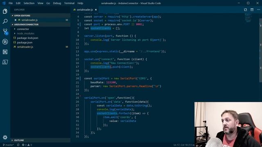Click the JS file icon of serialreader.js in tree
This screenshot has height=147, width=262.
click(15, 47)
